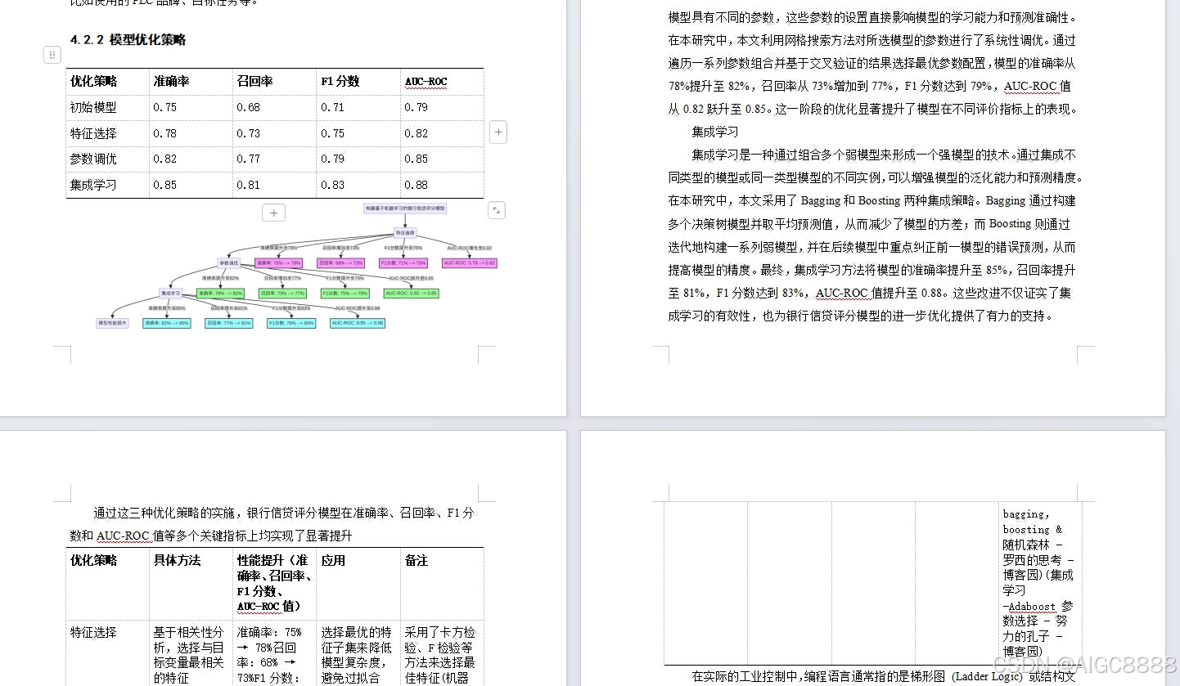
Task: Click the six-dot drag handle beside heading 4.2.2
Action: click(x=52, y=55)
